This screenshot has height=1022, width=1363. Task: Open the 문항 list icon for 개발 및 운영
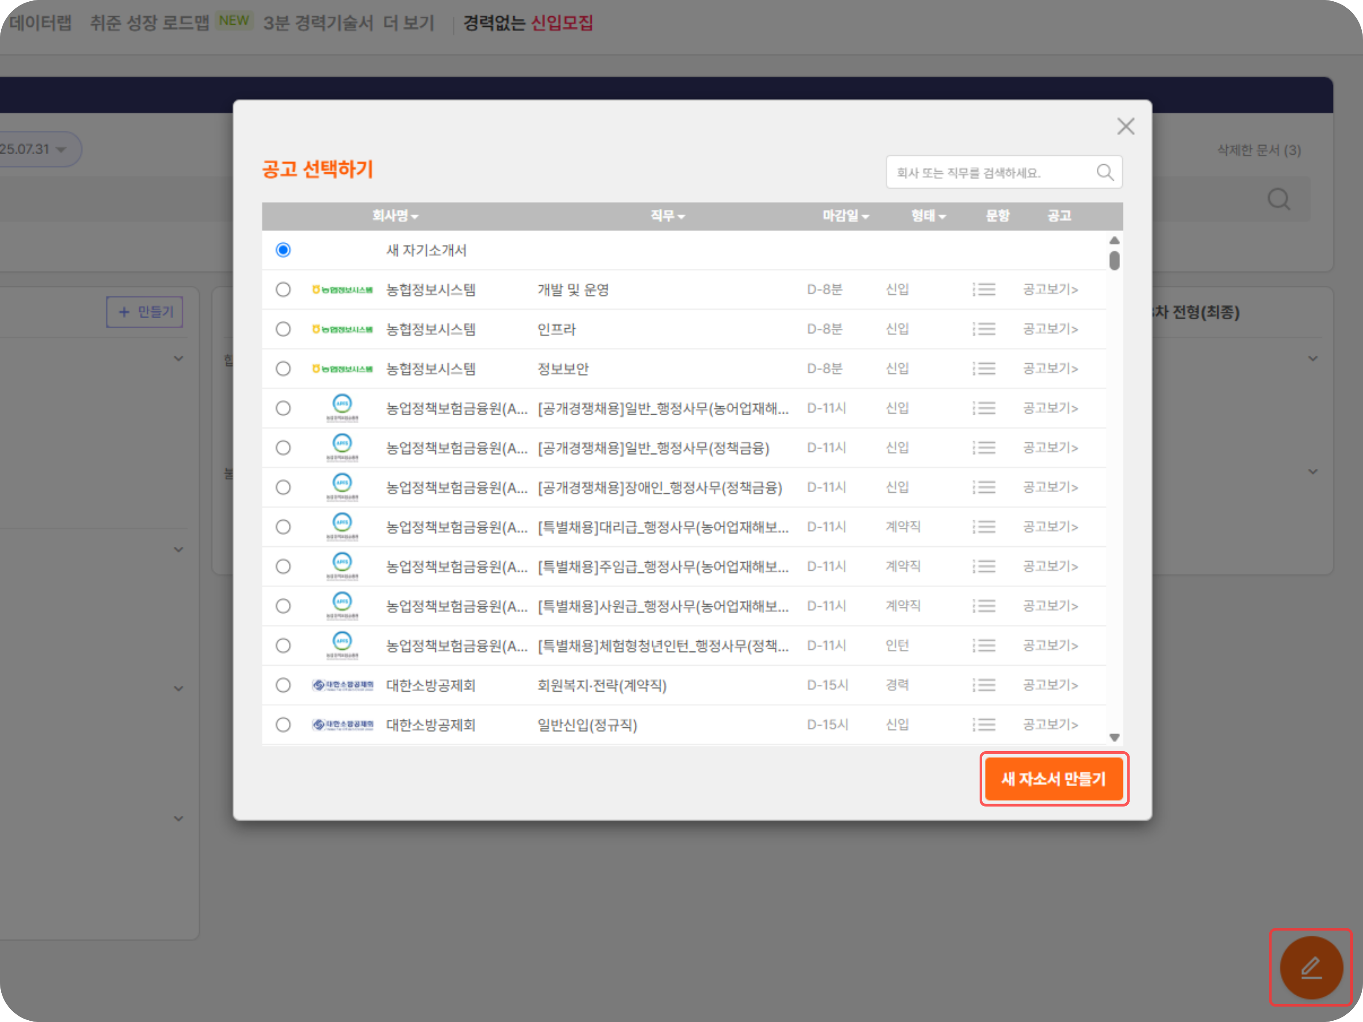(984, 290)
